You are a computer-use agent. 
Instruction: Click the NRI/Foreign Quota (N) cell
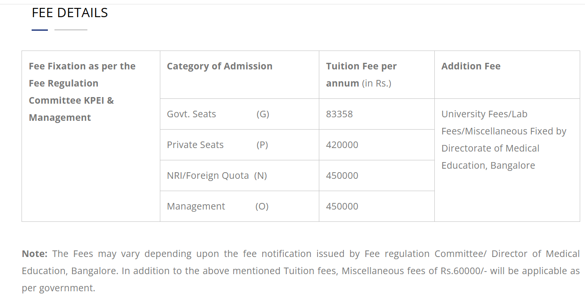217,176
